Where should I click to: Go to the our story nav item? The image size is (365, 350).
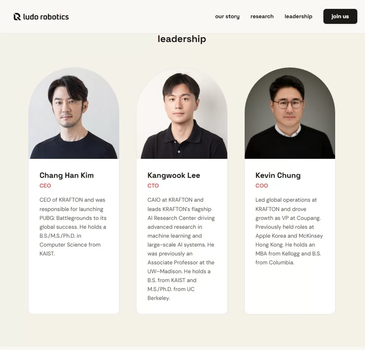[227, 16]
